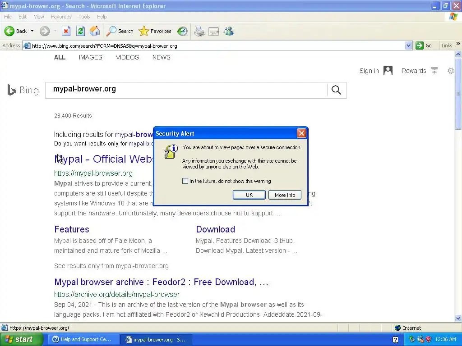Refresh the page with the green arrows icon
The height and width of the screenshot is (346, 462).
pyautogui.click(x=80, y=31)
